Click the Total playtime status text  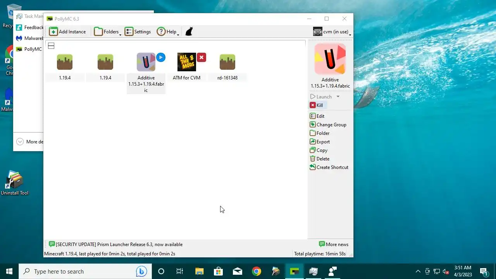click(320, 254)
